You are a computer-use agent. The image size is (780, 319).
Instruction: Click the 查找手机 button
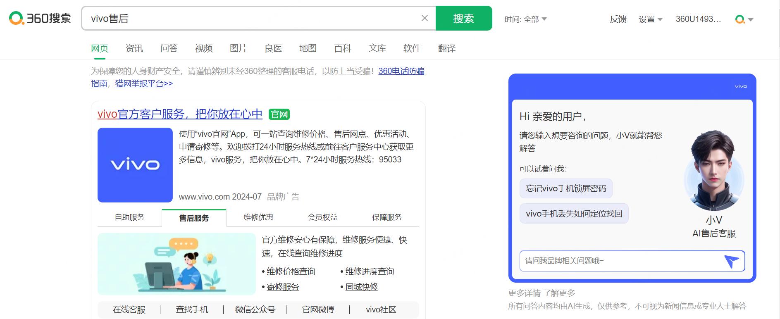[192, 309]
